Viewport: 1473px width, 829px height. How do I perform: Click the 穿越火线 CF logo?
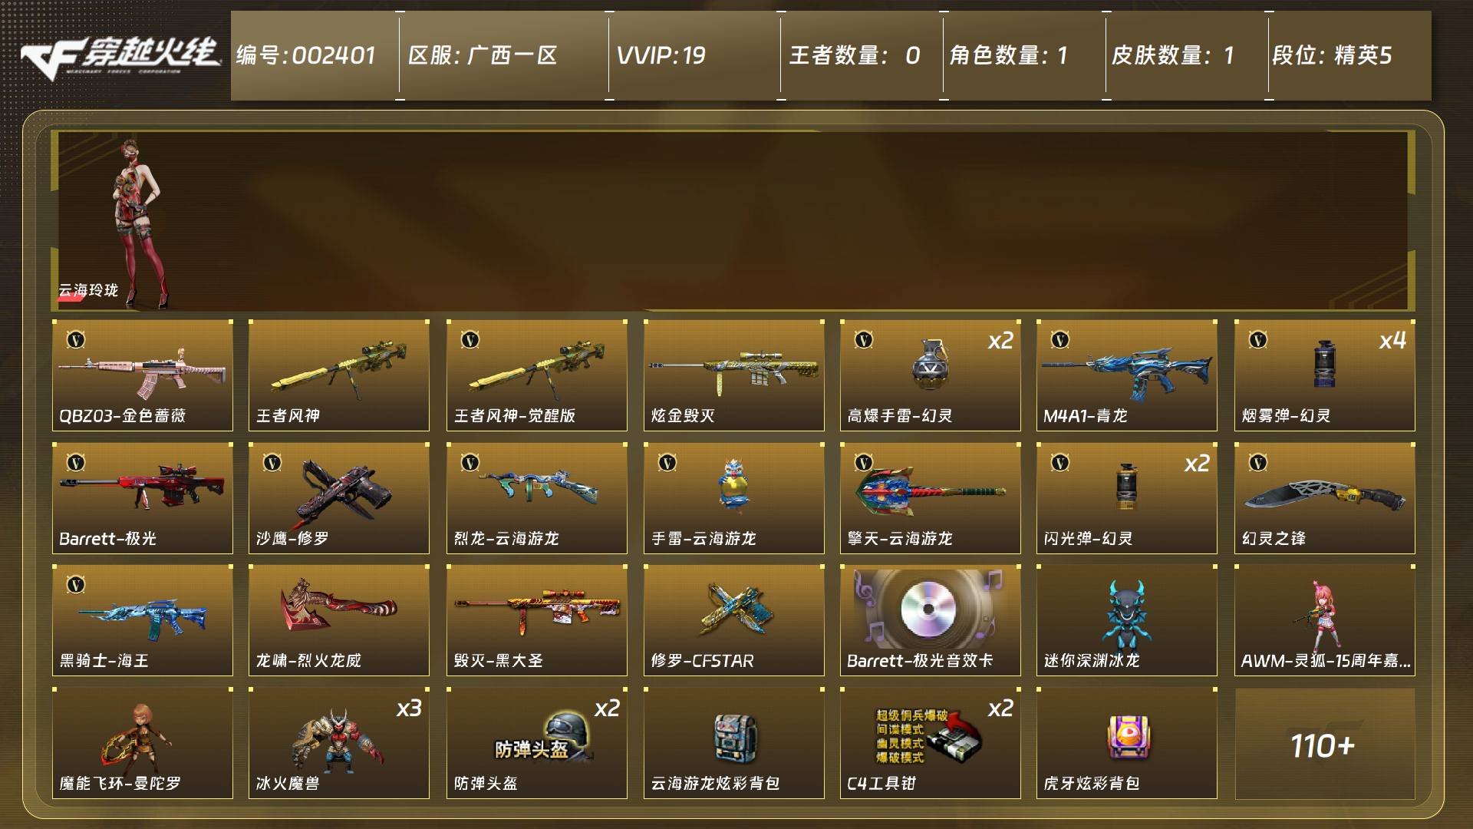121,58
